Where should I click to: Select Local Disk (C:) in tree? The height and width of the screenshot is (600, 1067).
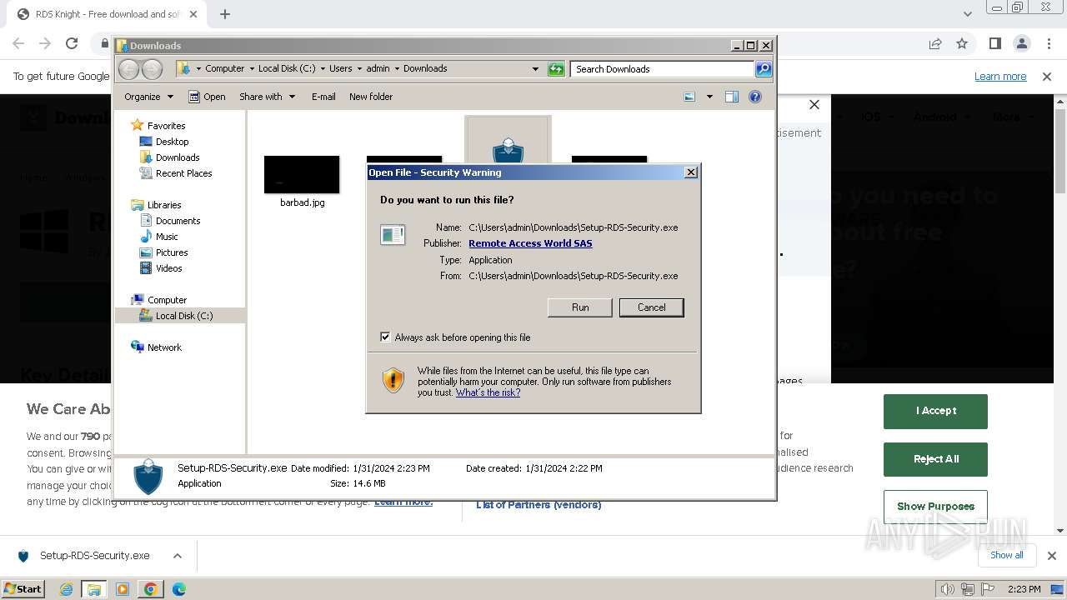click(183, 316)
